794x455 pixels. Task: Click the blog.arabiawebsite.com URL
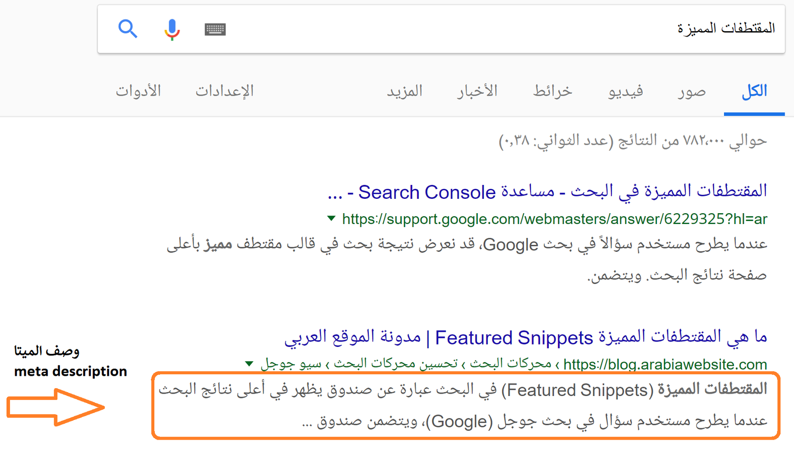point(665,365)
